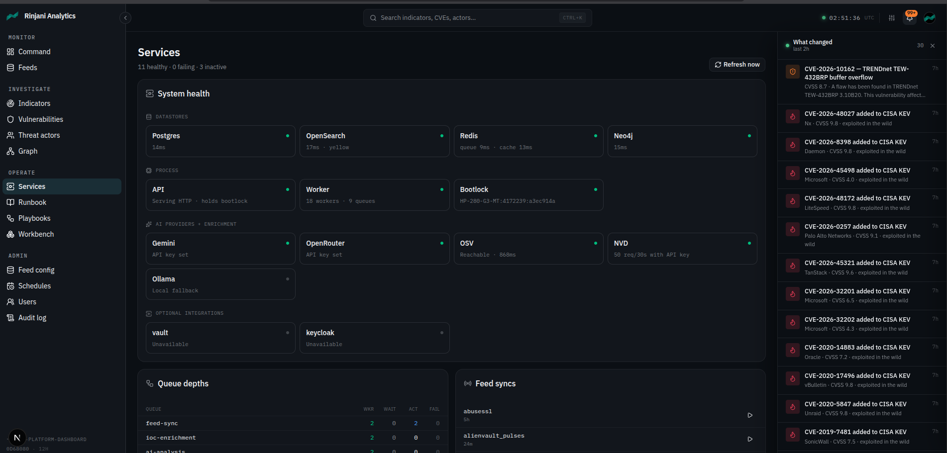Open the Postgres datastore card
Viewport: 947px width, 453px height.
[220, 141]
